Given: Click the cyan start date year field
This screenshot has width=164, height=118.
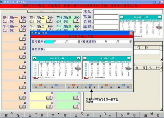Looking at the screenshot, I should coord(49,42).
